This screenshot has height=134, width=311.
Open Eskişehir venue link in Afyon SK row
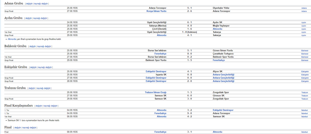305,71
